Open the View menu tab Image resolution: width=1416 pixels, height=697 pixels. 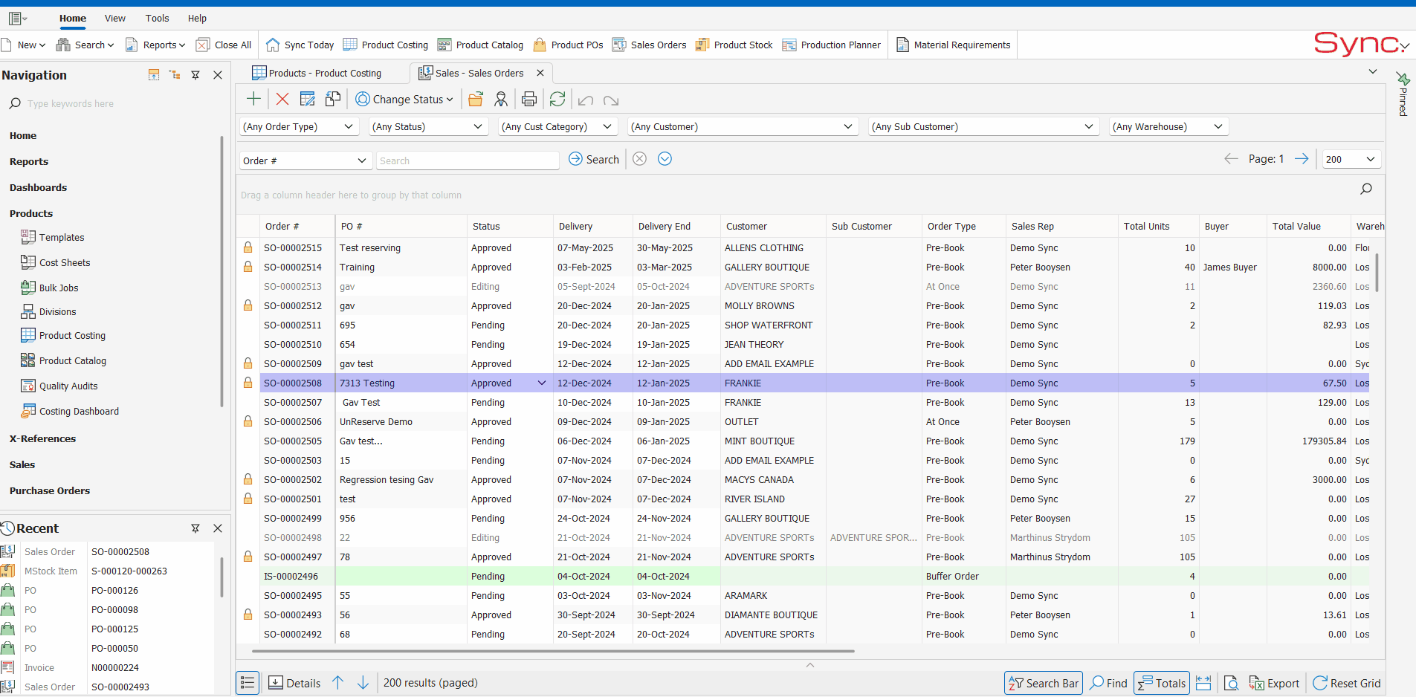tap(115, 18)
